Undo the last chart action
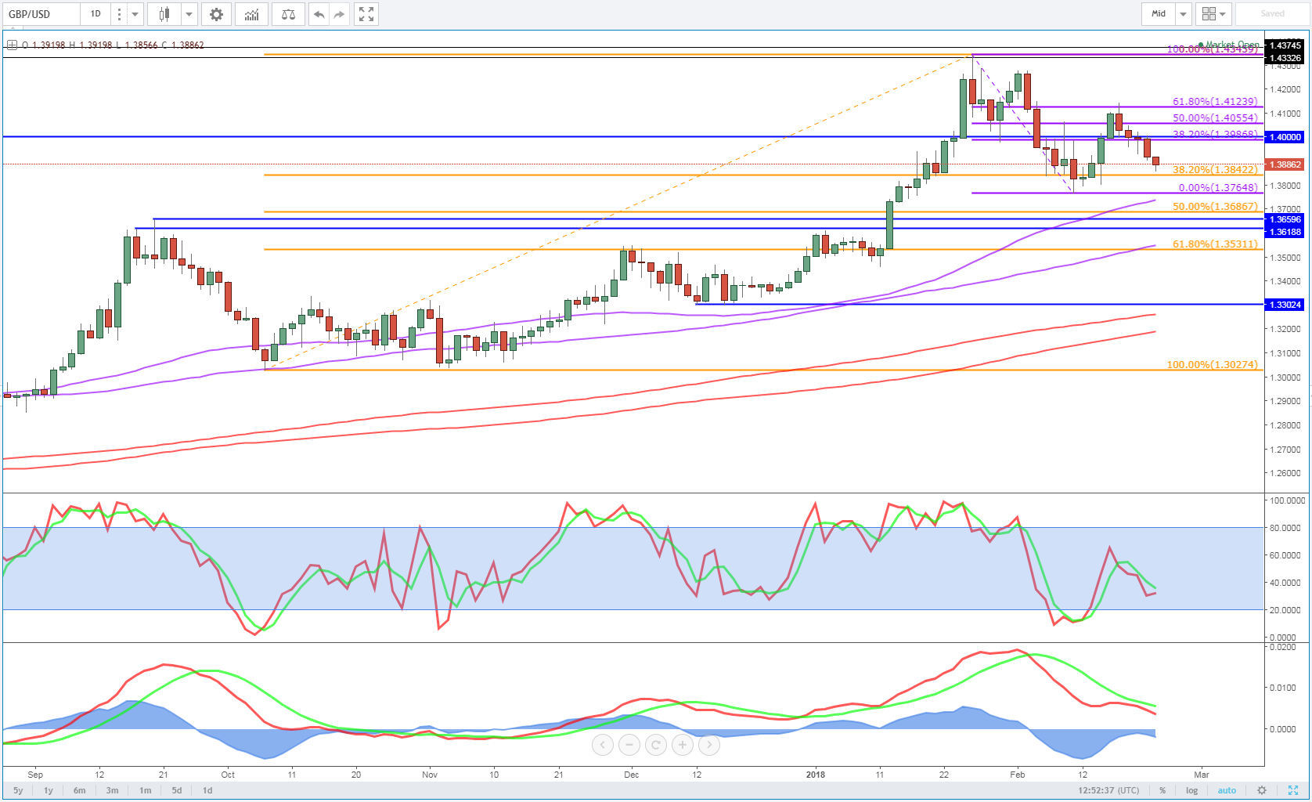 319,14
